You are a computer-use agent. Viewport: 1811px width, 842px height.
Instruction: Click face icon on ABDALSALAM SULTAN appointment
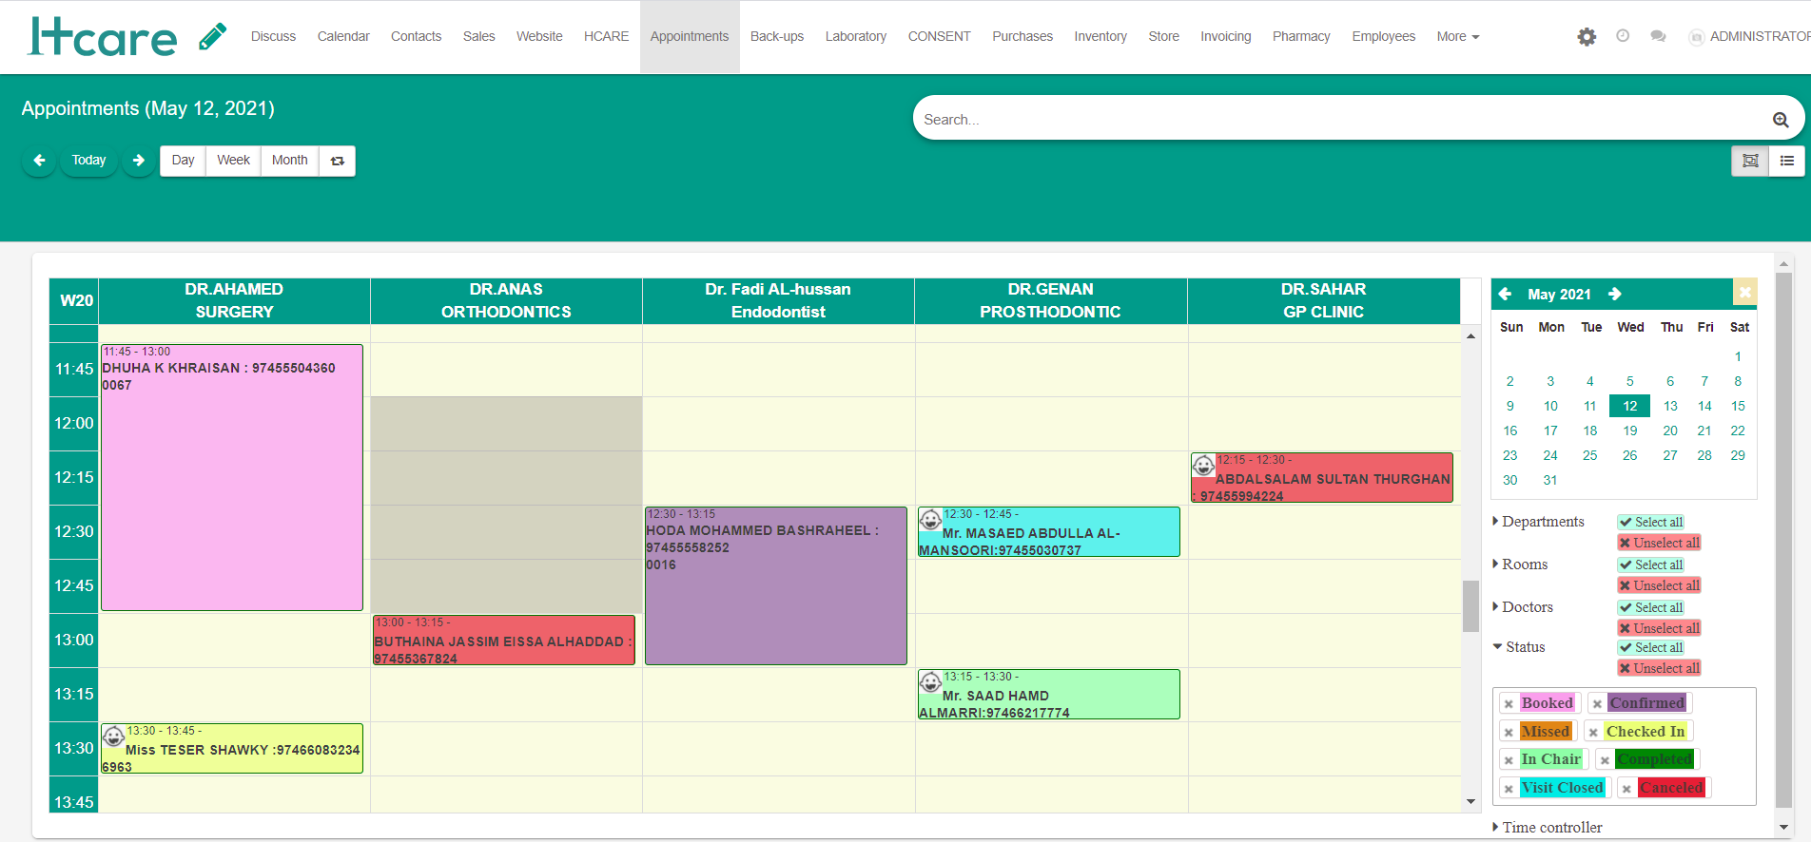[x=1203, y=466]
